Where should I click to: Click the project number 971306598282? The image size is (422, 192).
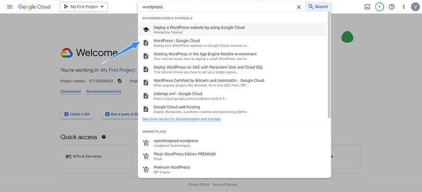tap(101, 81)
